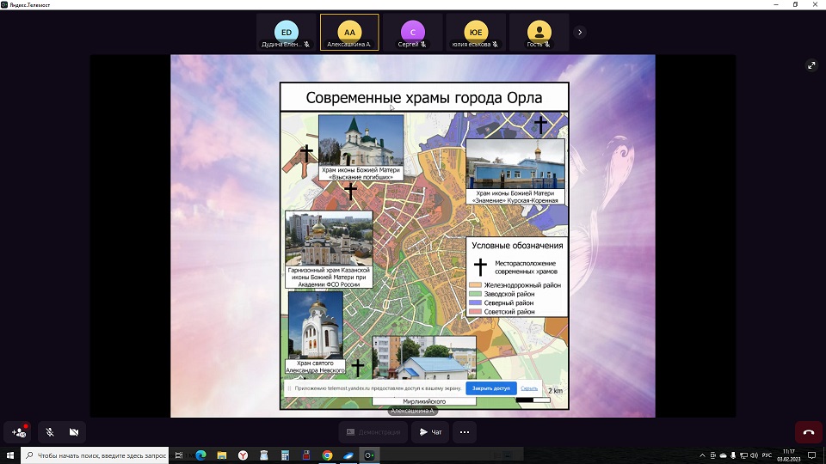Screen dimensions: 826x464
Task: Expand shared screen to fullscreen
Action: pyautogui.click(x=811, y=65)
